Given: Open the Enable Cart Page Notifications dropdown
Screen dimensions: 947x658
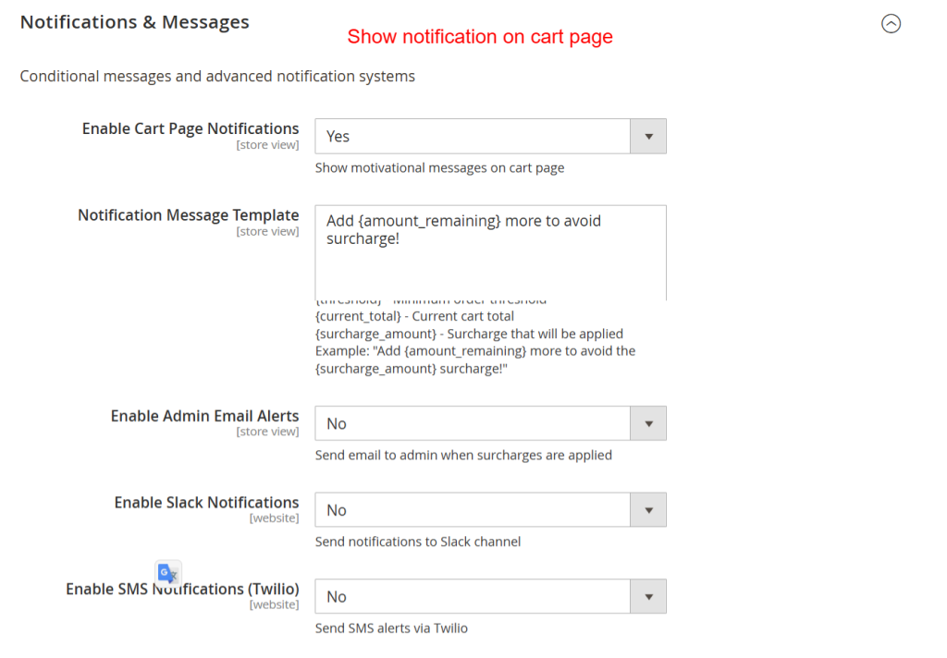Looking at the screenshot, I should pyautogui.click(x=472, y=136).
